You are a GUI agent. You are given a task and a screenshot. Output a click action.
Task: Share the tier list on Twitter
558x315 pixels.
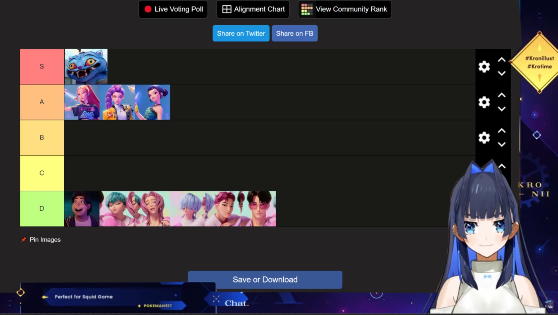pos(241,34)
